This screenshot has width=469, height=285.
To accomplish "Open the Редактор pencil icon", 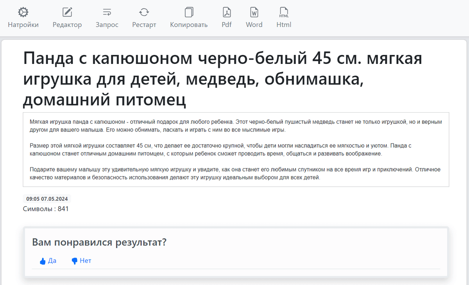I will click(67, 12).
